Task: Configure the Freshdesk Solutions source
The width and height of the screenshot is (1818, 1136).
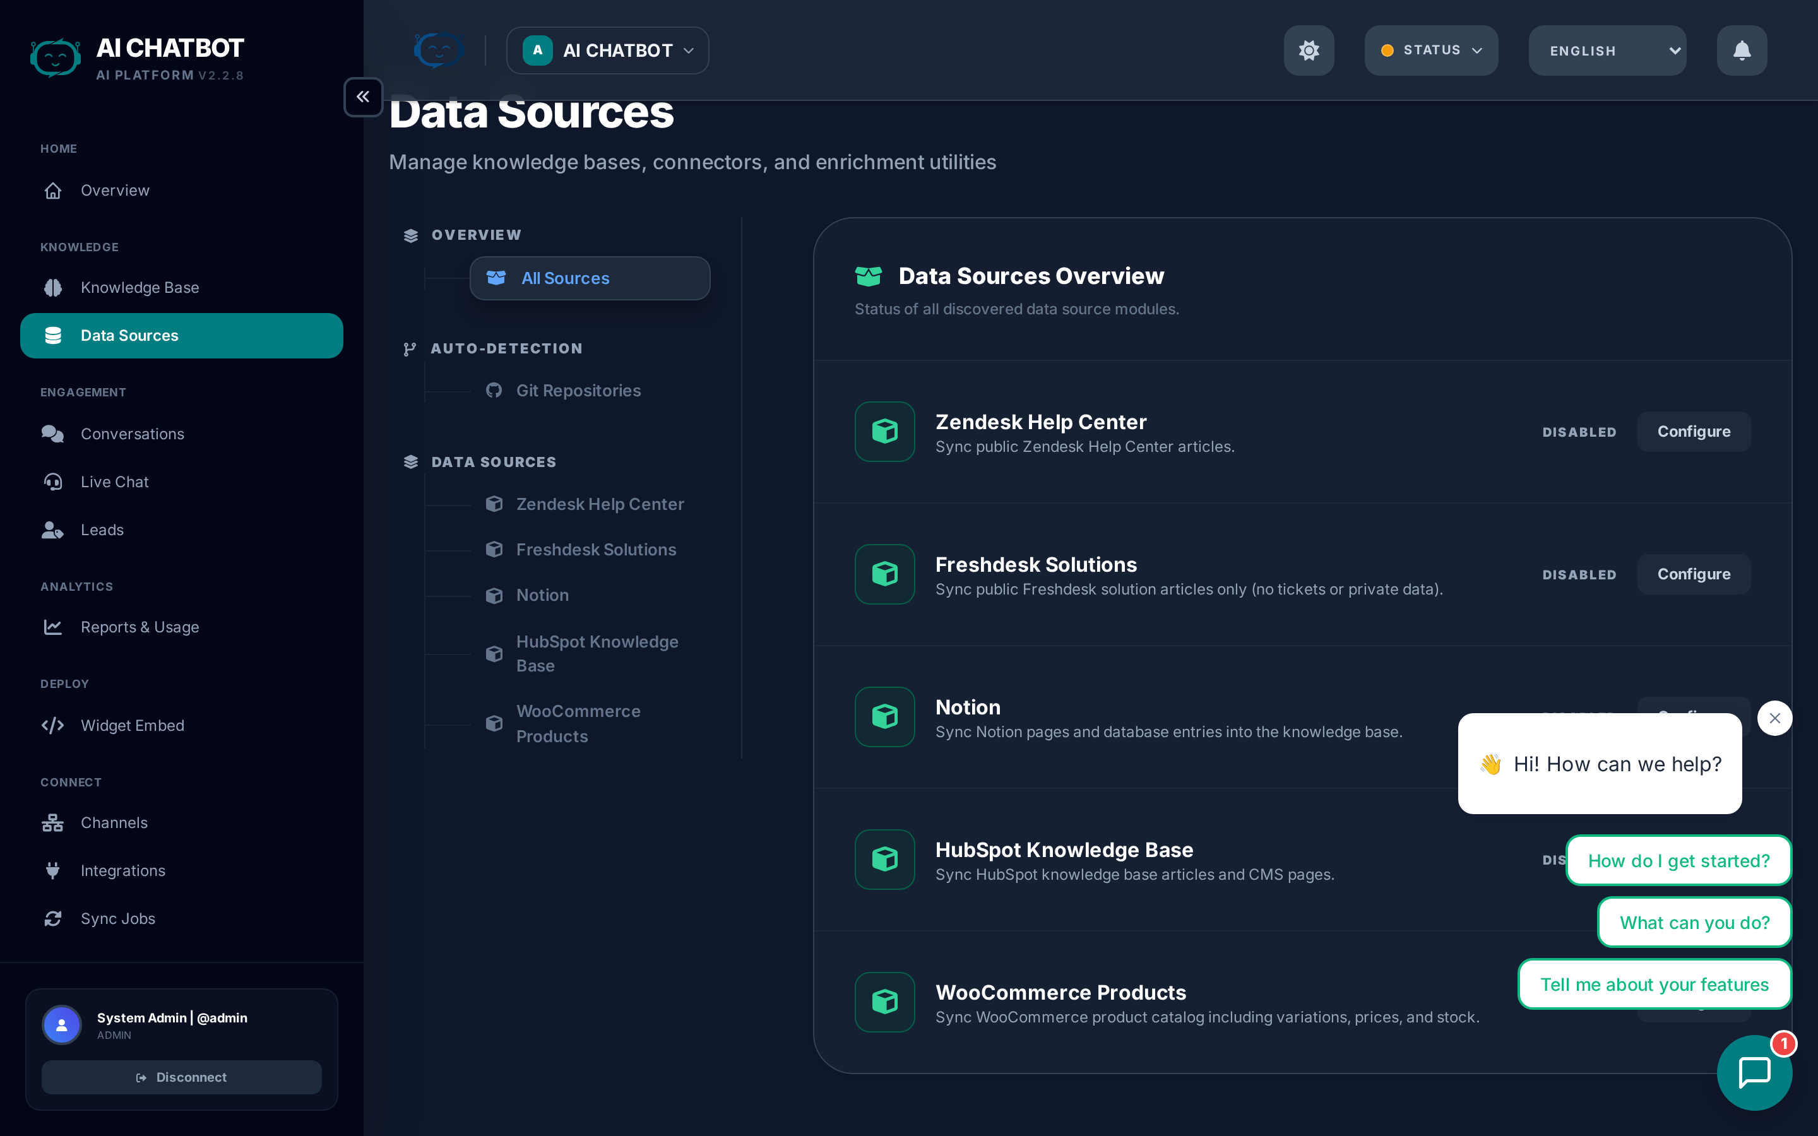Action: 1693,574
